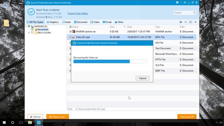Switch to details view icon

click(195, 22)
